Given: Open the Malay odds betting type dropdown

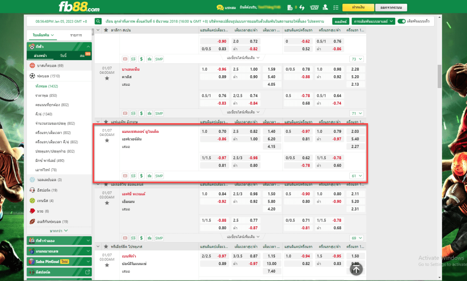Looking at the screenshot, I should [x=374, y=21].
